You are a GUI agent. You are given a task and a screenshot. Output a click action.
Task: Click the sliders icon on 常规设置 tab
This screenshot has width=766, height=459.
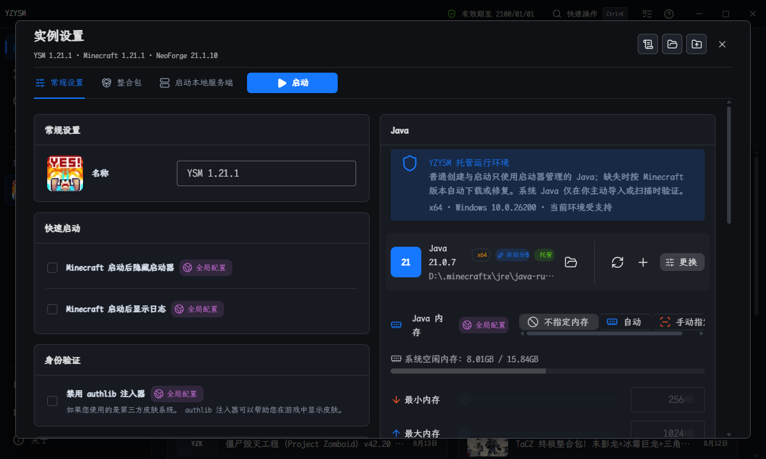pos(40,83)
